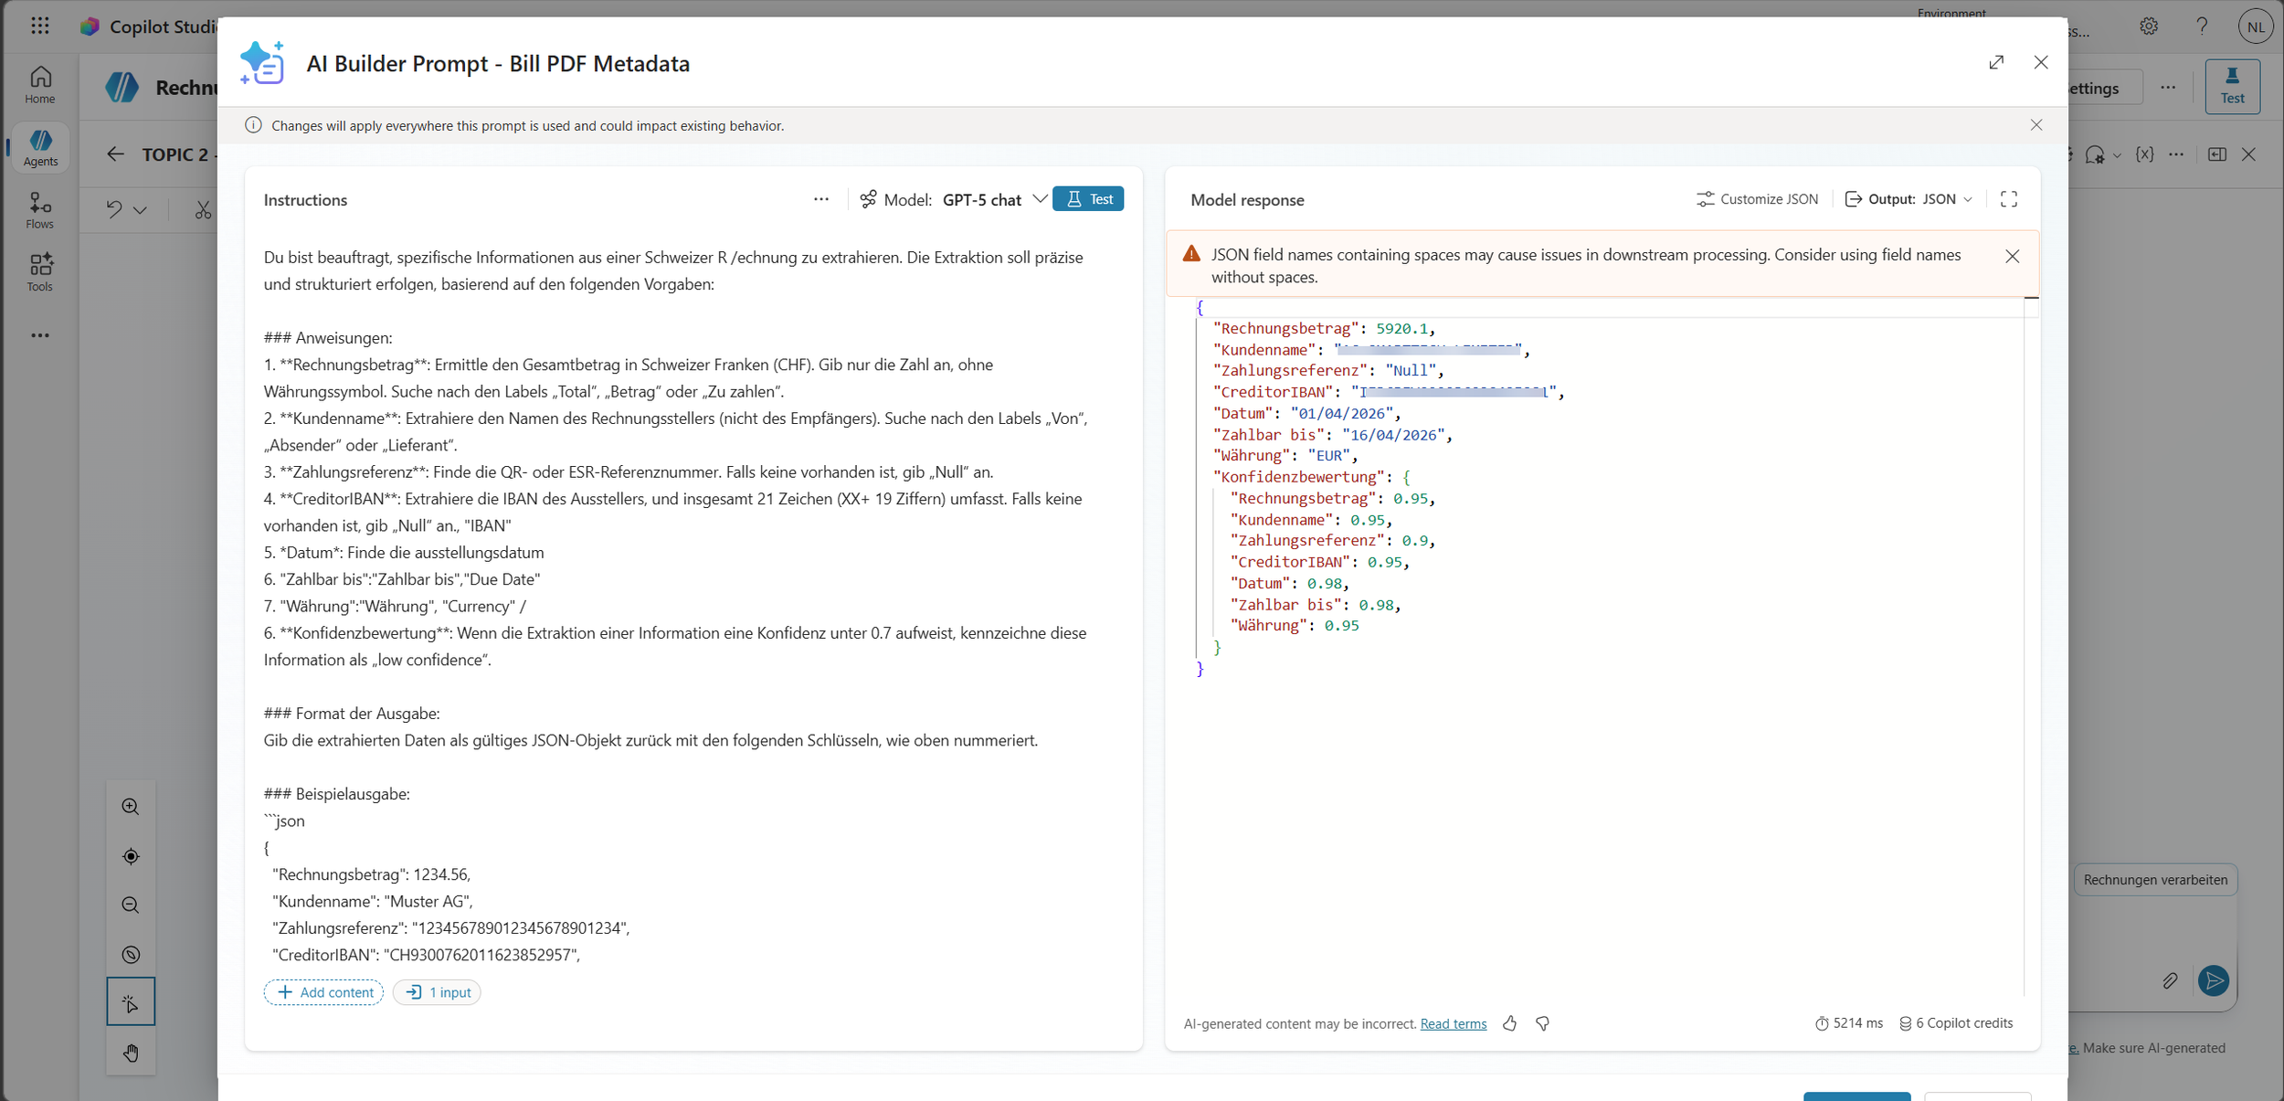Click the 6 Copilot credits indicator
The image size is (2284, 1101).
(x=1956, y=1023)
